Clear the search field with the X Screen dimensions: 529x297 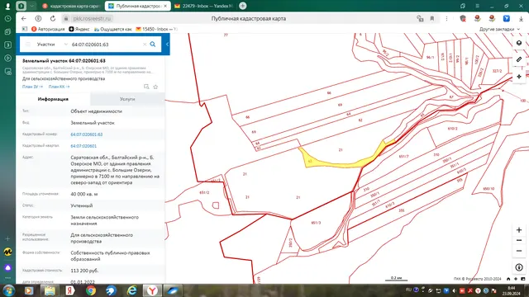(x=145, y=44)
